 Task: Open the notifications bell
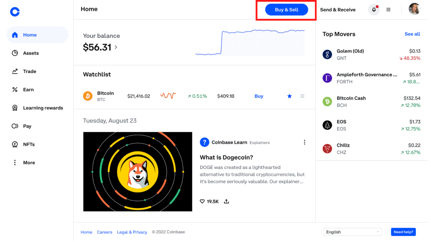(x=374, y=10)
